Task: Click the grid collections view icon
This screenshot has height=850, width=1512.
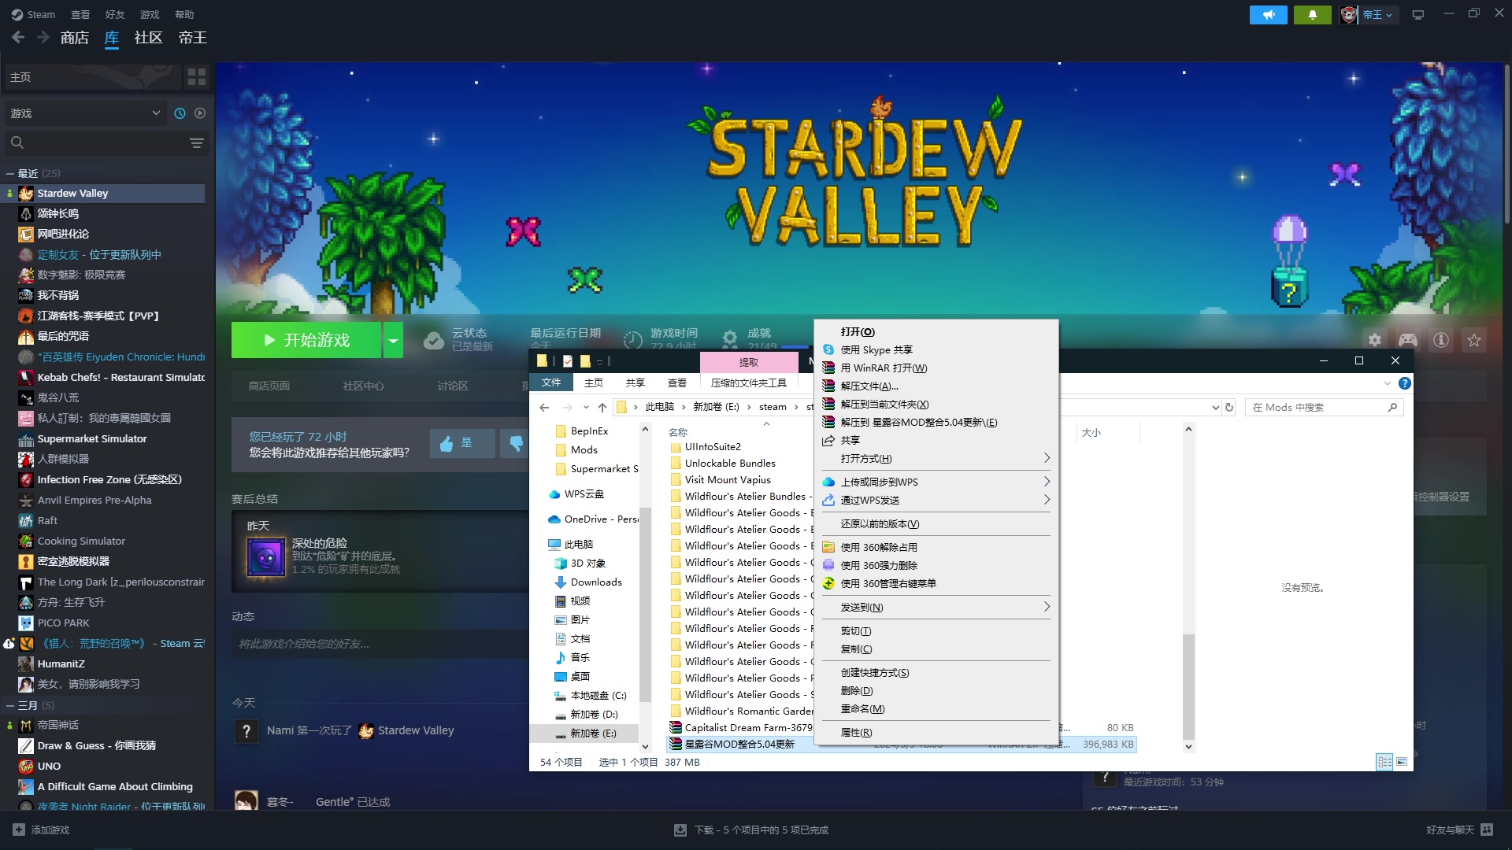Action: click(196, 76)
